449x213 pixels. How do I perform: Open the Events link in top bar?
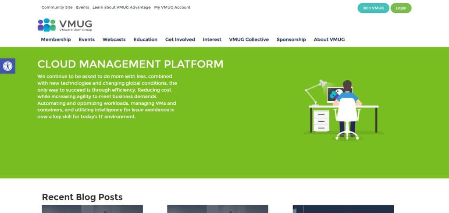tap(82, 7)
